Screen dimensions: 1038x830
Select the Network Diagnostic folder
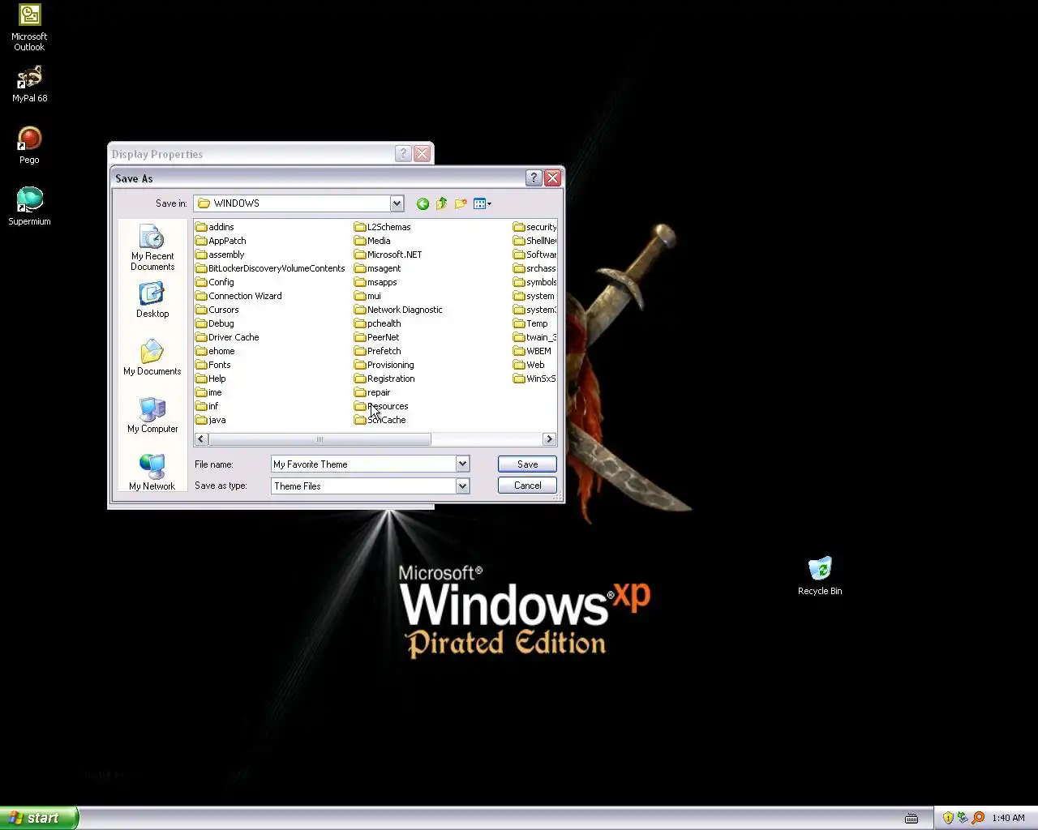399,310
